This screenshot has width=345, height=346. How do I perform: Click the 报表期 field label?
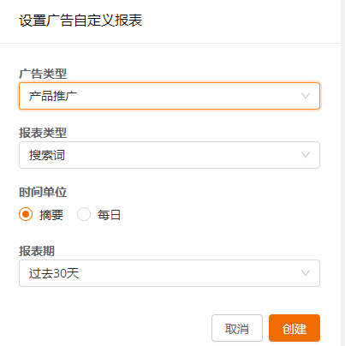click(37, 251)
